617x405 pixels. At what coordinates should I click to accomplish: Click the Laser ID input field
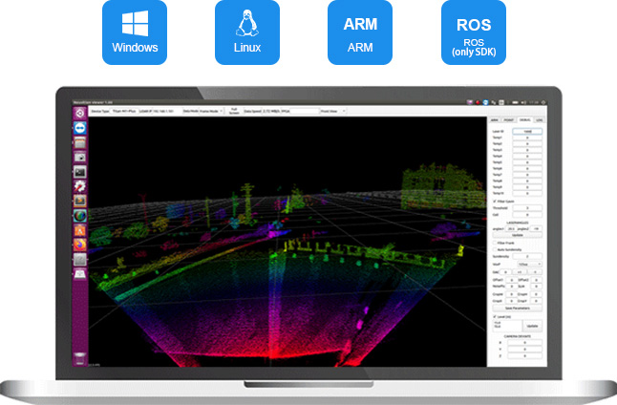pos(527,132)
